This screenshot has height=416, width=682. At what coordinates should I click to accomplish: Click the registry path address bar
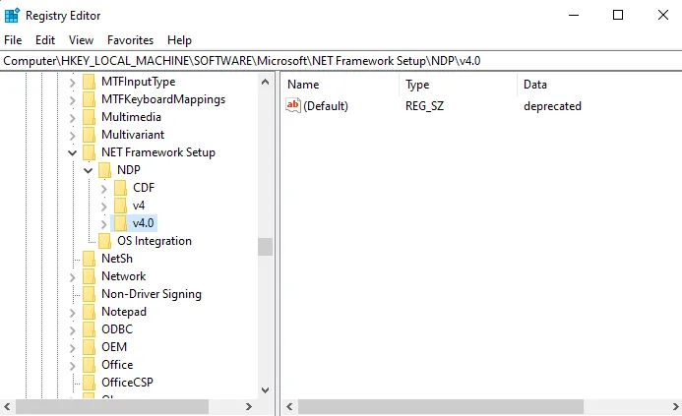pos(341,60)
